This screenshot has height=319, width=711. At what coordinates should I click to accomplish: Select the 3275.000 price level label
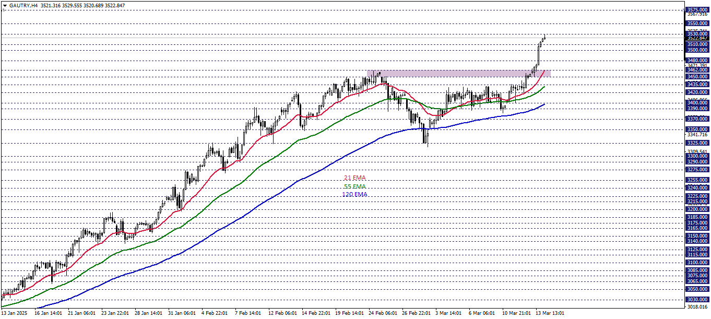tap(697, 170)
